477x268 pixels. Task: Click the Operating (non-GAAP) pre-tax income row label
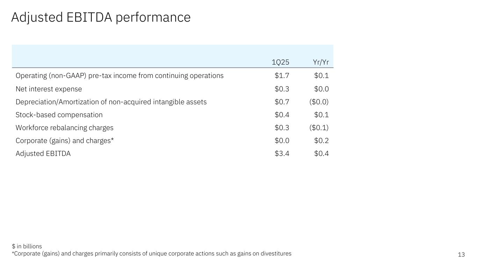click(x=120, y=76)
